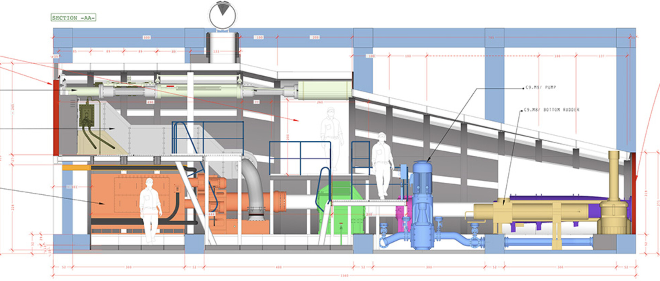660x281 pixels.
Task: Click the circular section direction marker
Action: click(x=222, y=15)
